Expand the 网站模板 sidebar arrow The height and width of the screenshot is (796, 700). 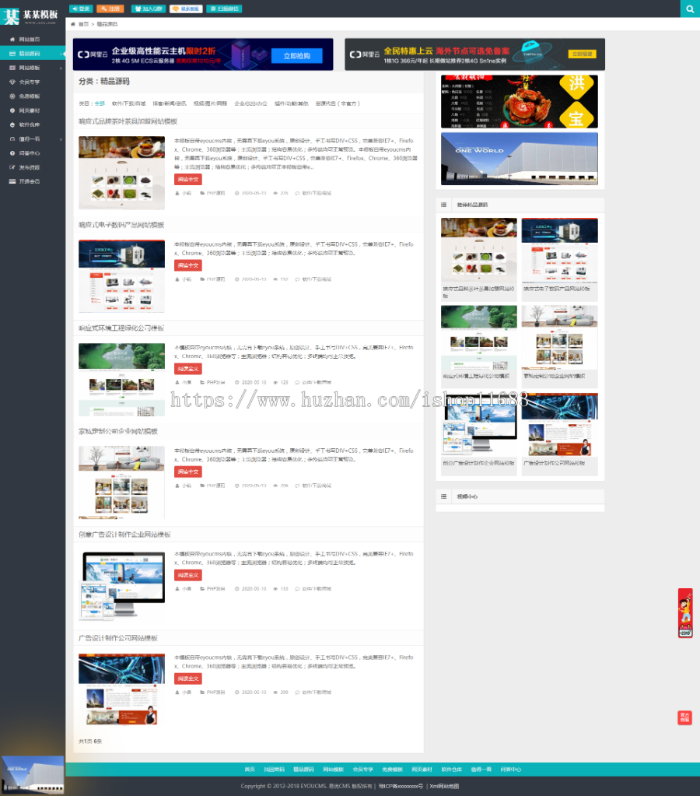click(x=61, y=68)
